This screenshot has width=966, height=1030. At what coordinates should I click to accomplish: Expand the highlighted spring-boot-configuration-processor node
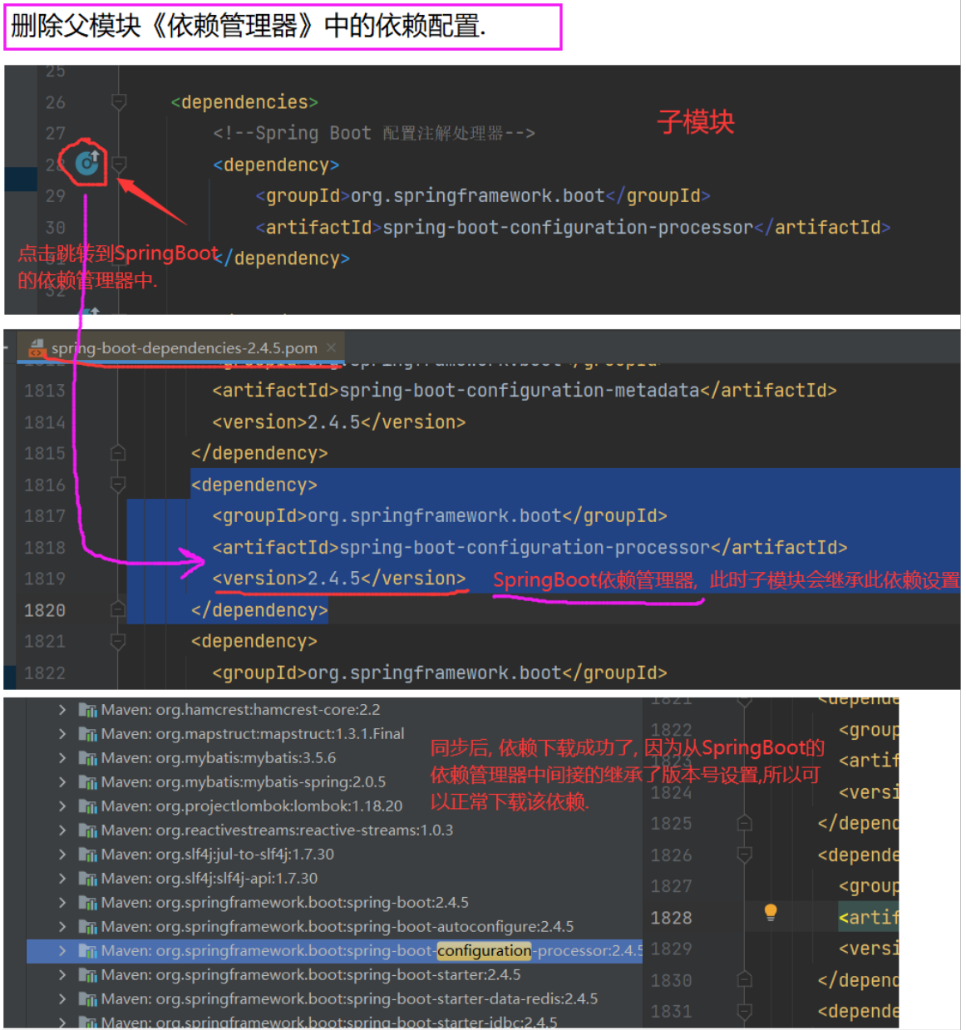point(62,951)
